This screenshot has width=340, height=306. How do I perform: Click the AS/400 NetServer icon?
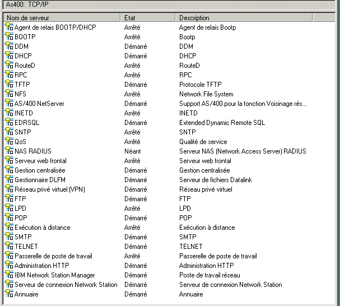point(9,103)
